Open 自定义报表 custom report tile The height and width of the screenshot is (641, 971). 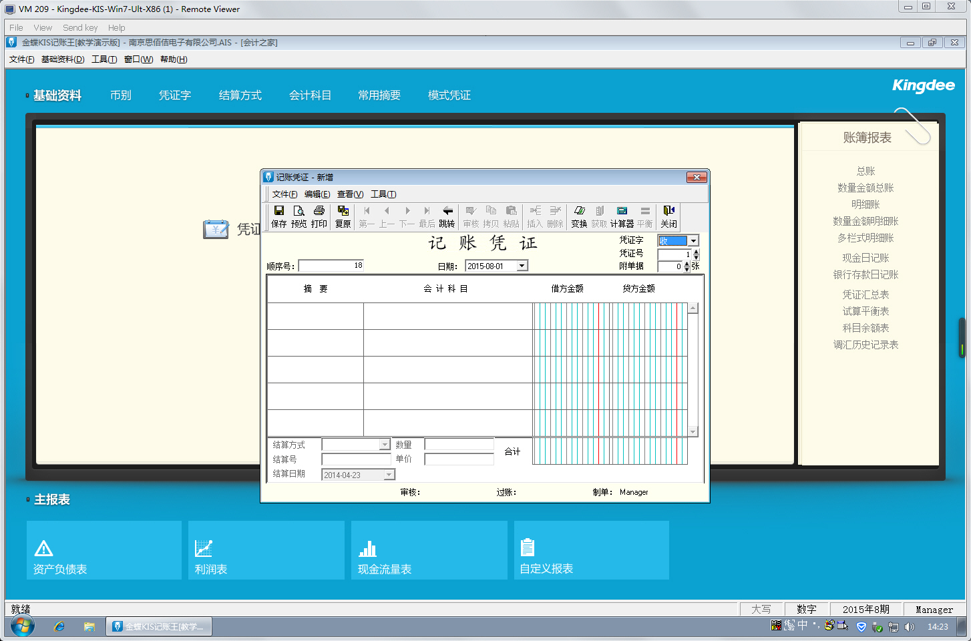(592, 550)
